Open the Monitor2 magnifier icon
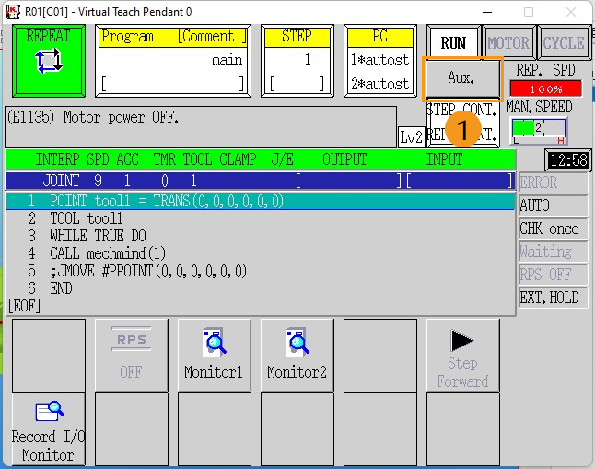 coord(297,342)
